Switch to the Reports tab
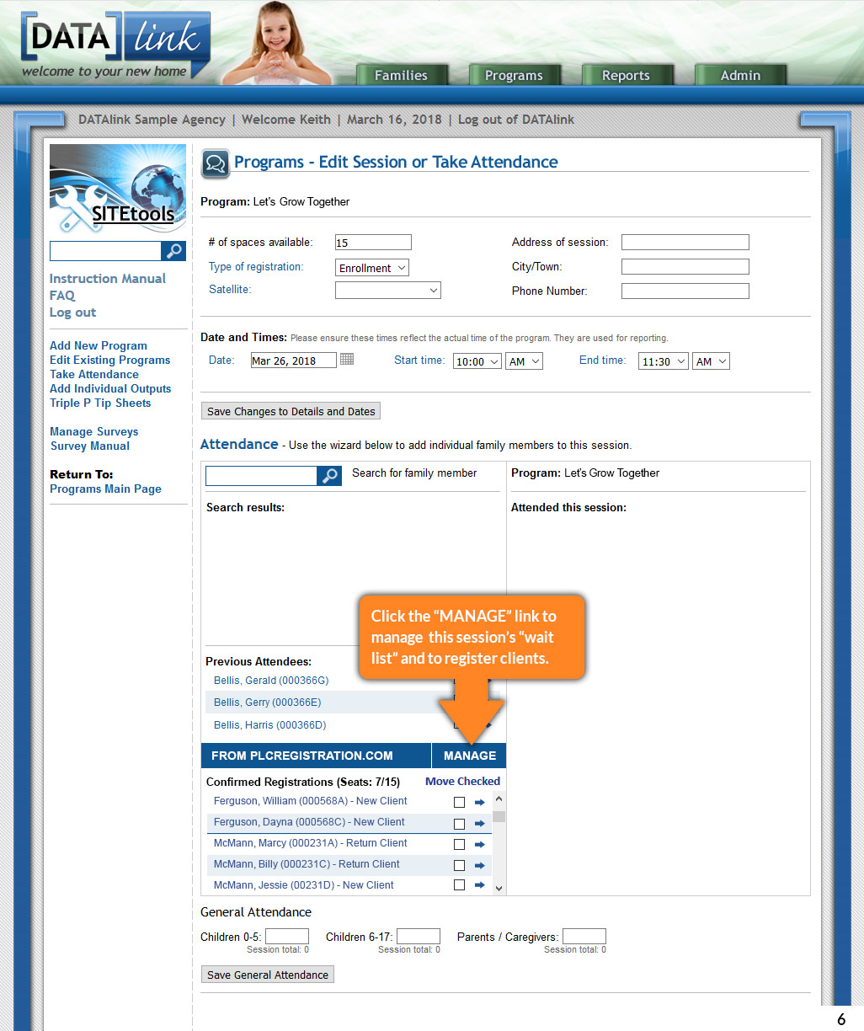864x1031 pixels. click(626, 76)
